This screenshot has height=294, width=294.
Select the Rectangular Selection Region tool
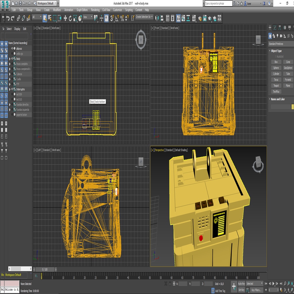coord(55,18)
